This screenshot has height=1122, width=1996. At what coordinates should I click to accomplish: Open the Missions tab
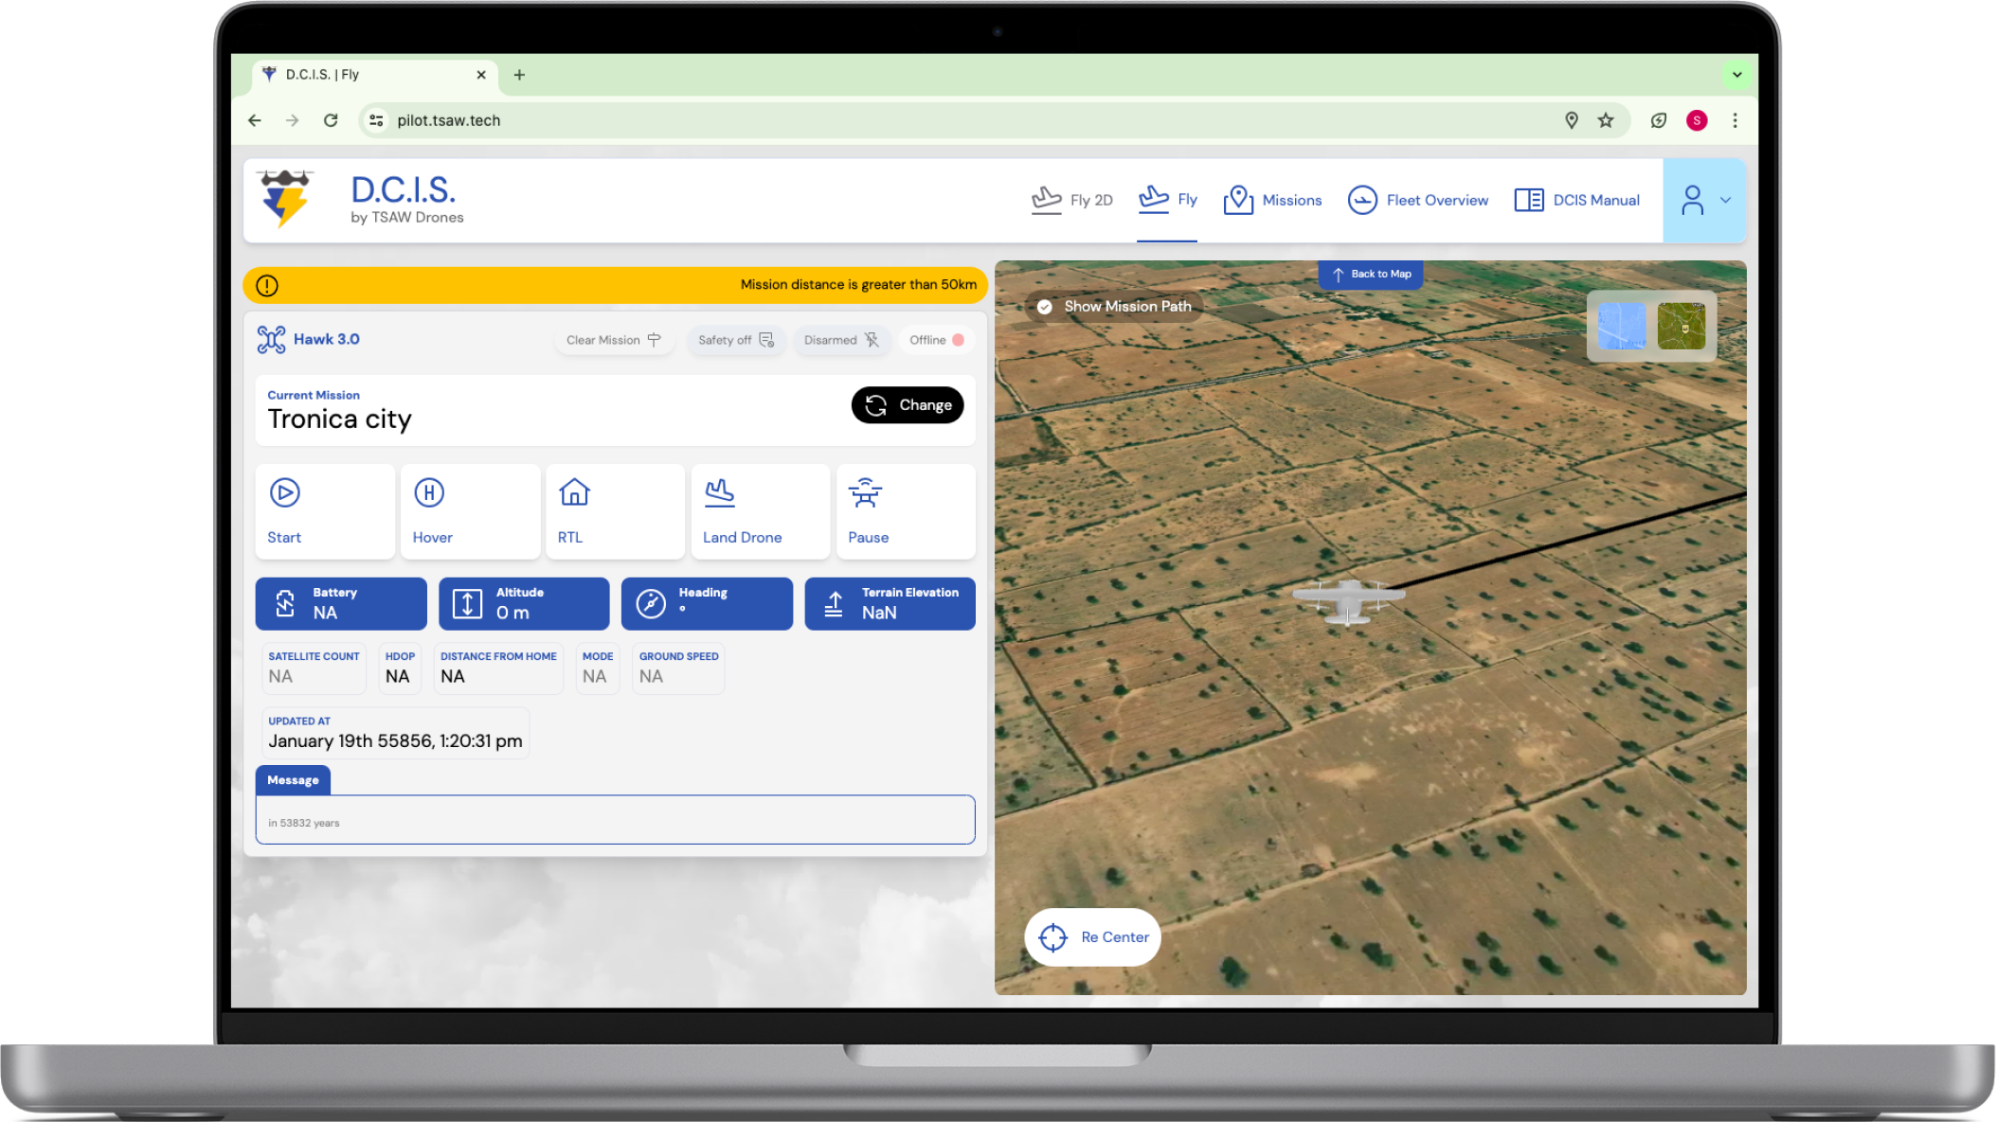[x=1272, y=201]
